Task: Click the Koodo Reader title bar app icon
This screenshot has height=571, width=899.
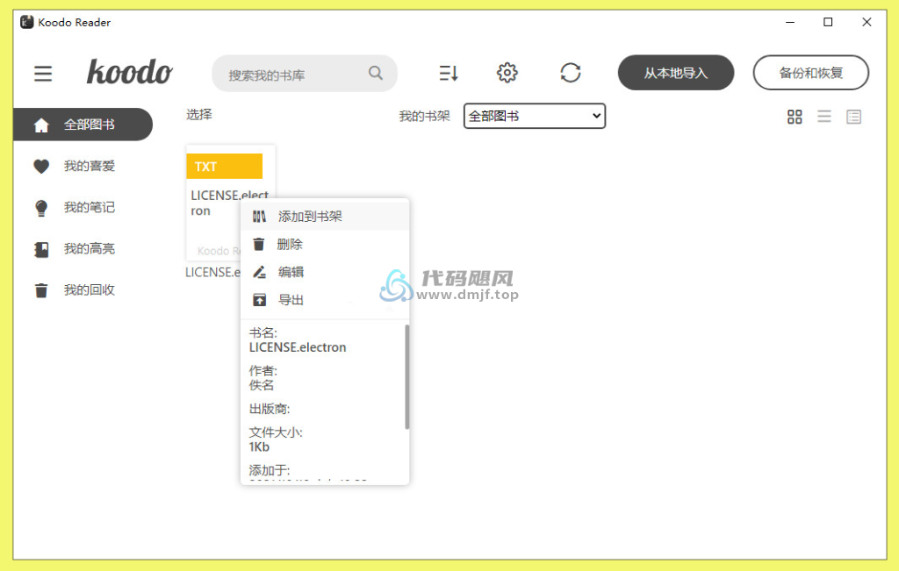Action: pyautogui.click(x=27, y=22)
